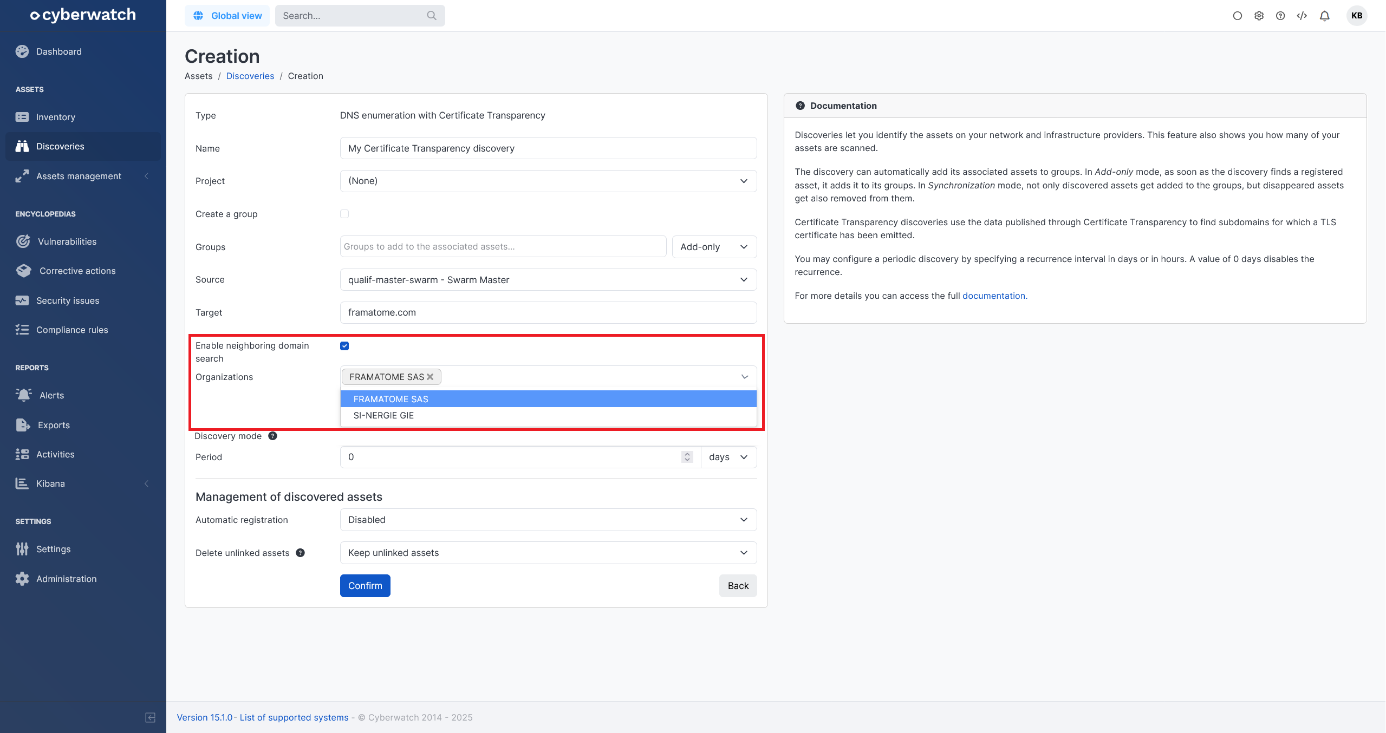Remove the FRAMATOME SAS organization tag
This screenshot has width=1386, height=733.
tap(431, 377)
